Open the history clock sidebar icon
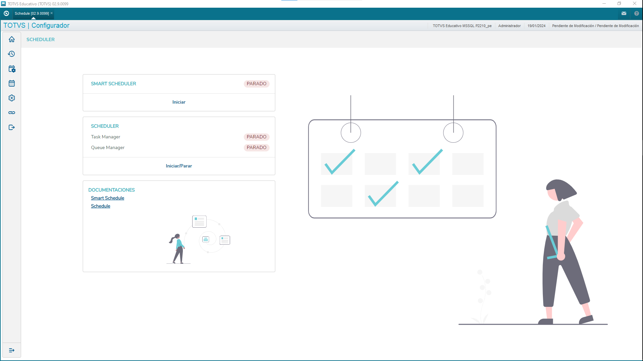This screenshot has width=643, height=361. [12, 54]
